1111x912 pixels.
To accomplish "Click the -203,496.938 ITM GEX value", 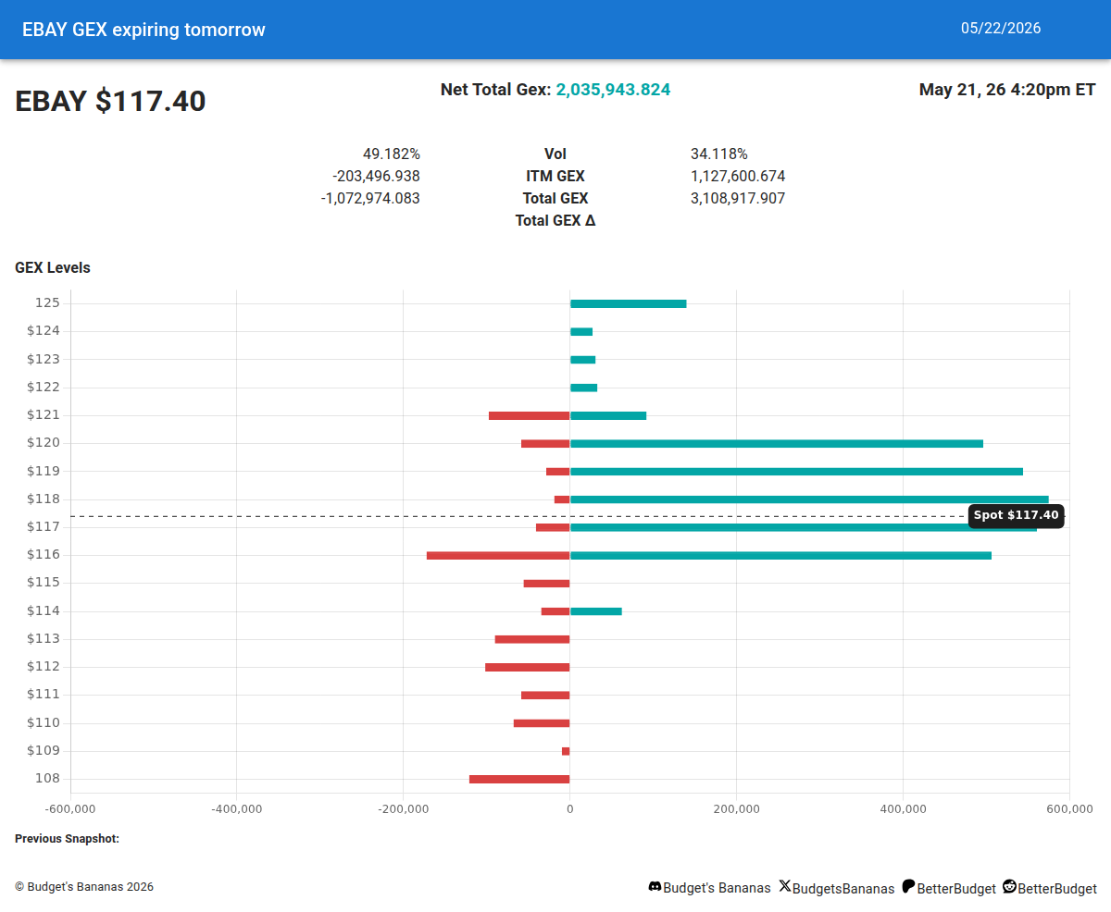I will tap(376, 177).
